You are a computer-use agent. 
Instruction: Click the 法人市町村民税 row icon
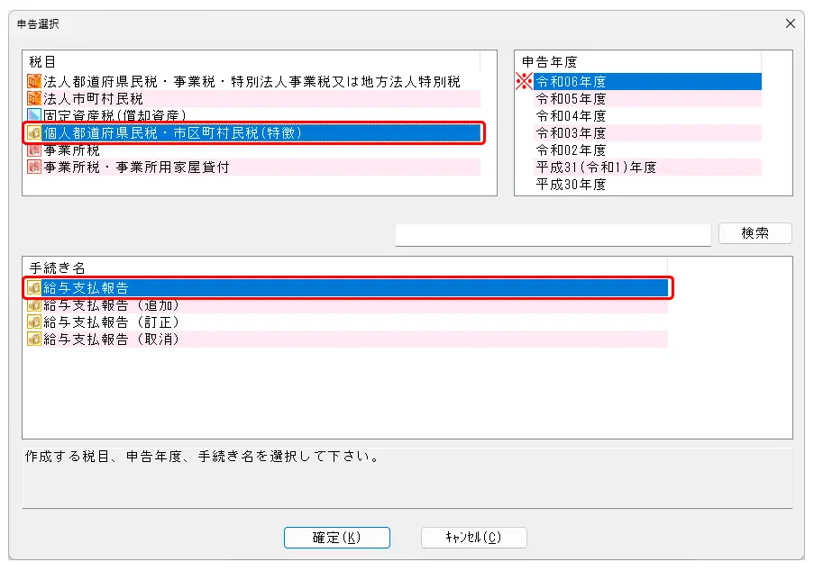tap(35, 99)
